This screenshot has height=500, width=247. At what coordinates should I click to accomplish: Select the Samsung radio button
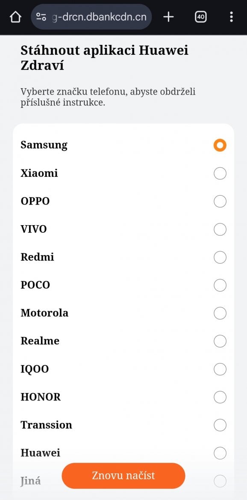pyautogui.click(x=220, y=145)
